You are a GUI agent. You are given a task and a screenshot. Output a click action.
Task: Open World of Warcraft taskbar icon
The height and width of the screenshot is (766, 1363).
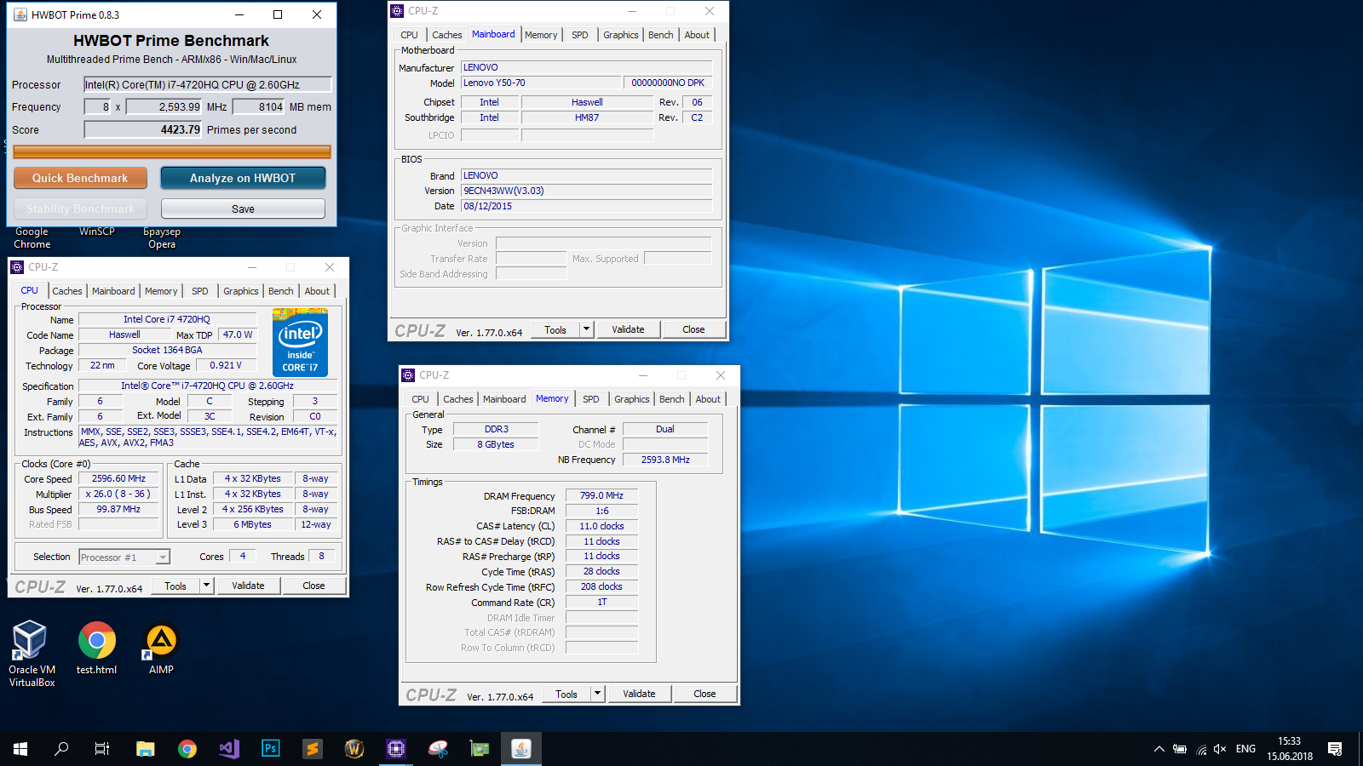pos(354,749)
